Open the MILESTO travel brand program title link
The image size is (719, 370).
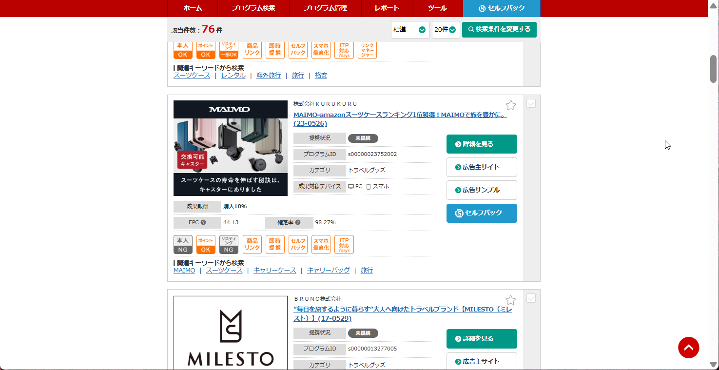402,314
